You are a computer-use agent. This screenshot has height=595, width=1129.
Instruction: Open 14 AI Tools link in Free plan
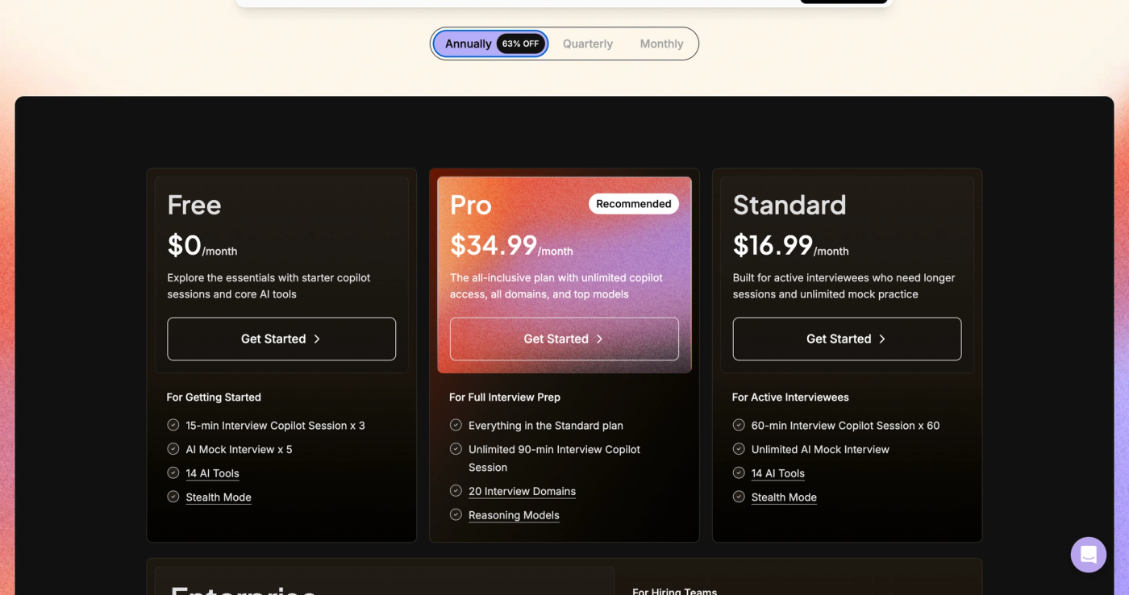(212, 473)
